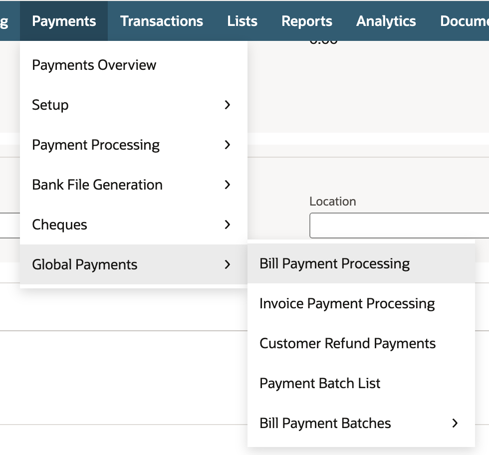Expand Bill Payment Batches submenu
This screenshot has height=455, width=489.
(361, 423)
